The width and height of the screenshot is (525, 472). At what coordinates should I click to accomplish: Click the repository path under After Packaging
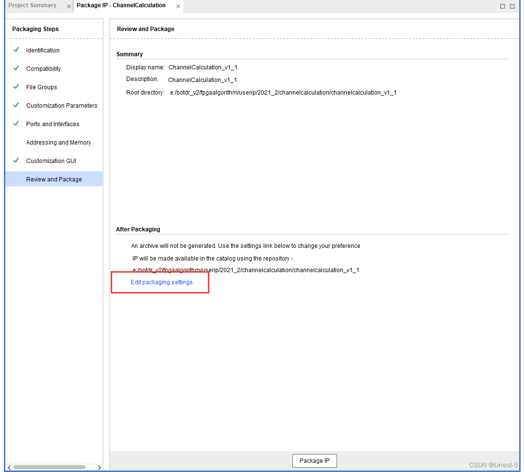246,270
